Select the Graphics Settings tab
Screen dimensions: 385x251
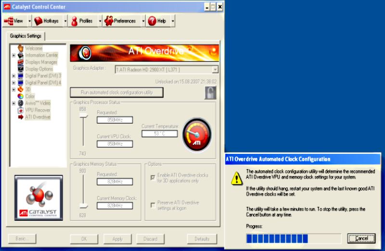26,36
